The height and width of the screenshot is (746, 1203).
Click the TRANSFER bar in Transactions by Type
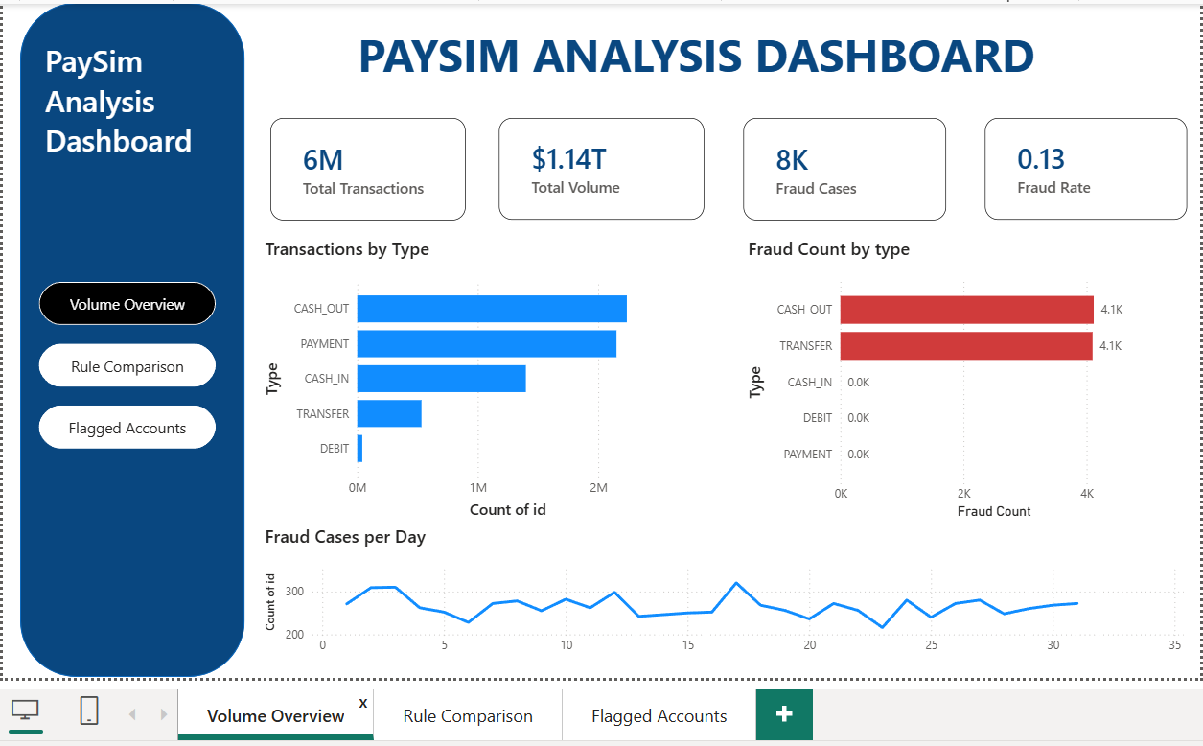389,413
